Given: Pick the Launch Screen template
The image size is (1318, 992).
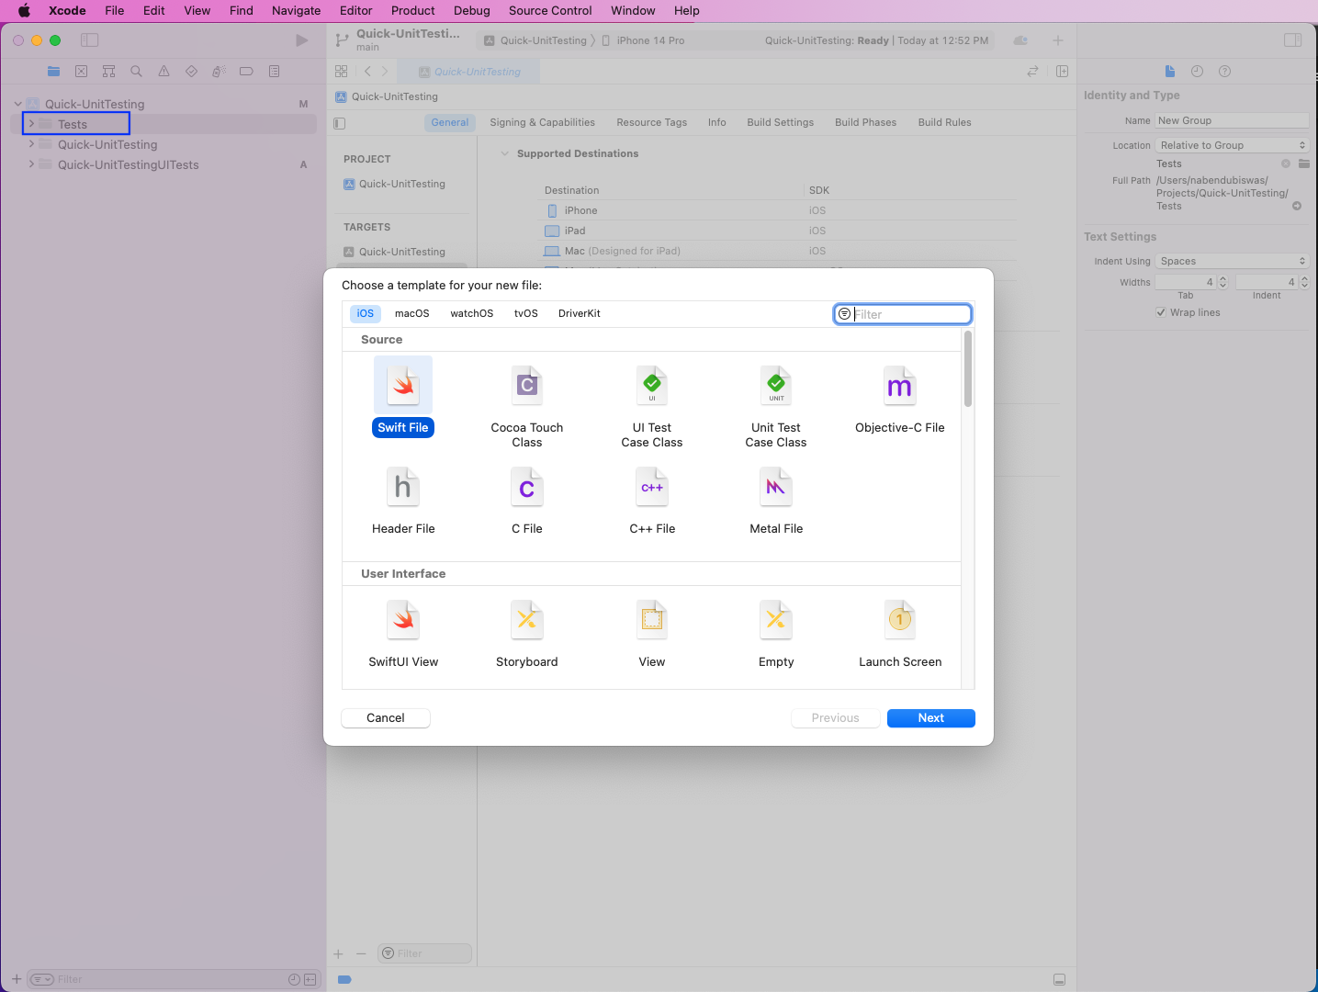Looking at the screenshot, I should pos(900,633).
